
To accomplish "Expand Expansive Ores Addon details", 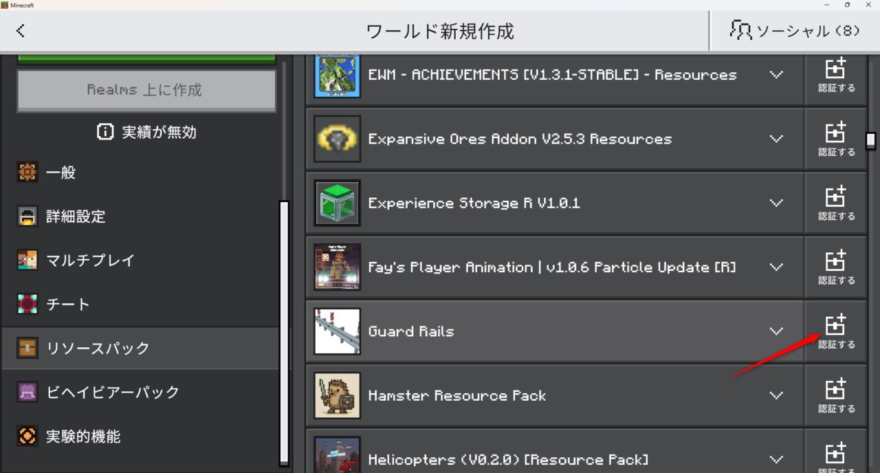I will click(x=776, y=139).
